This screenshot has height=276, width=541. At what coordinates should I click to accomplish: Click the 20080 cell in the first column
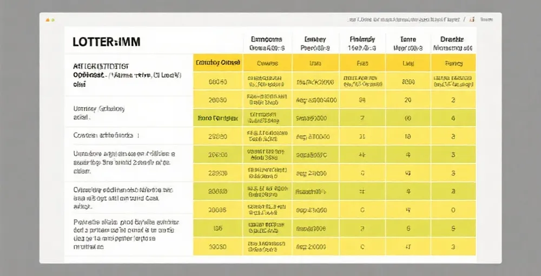coord(218,100)
